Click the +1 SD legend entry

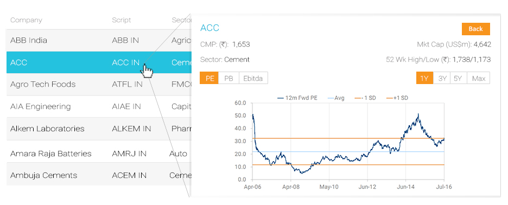point(397,98)
